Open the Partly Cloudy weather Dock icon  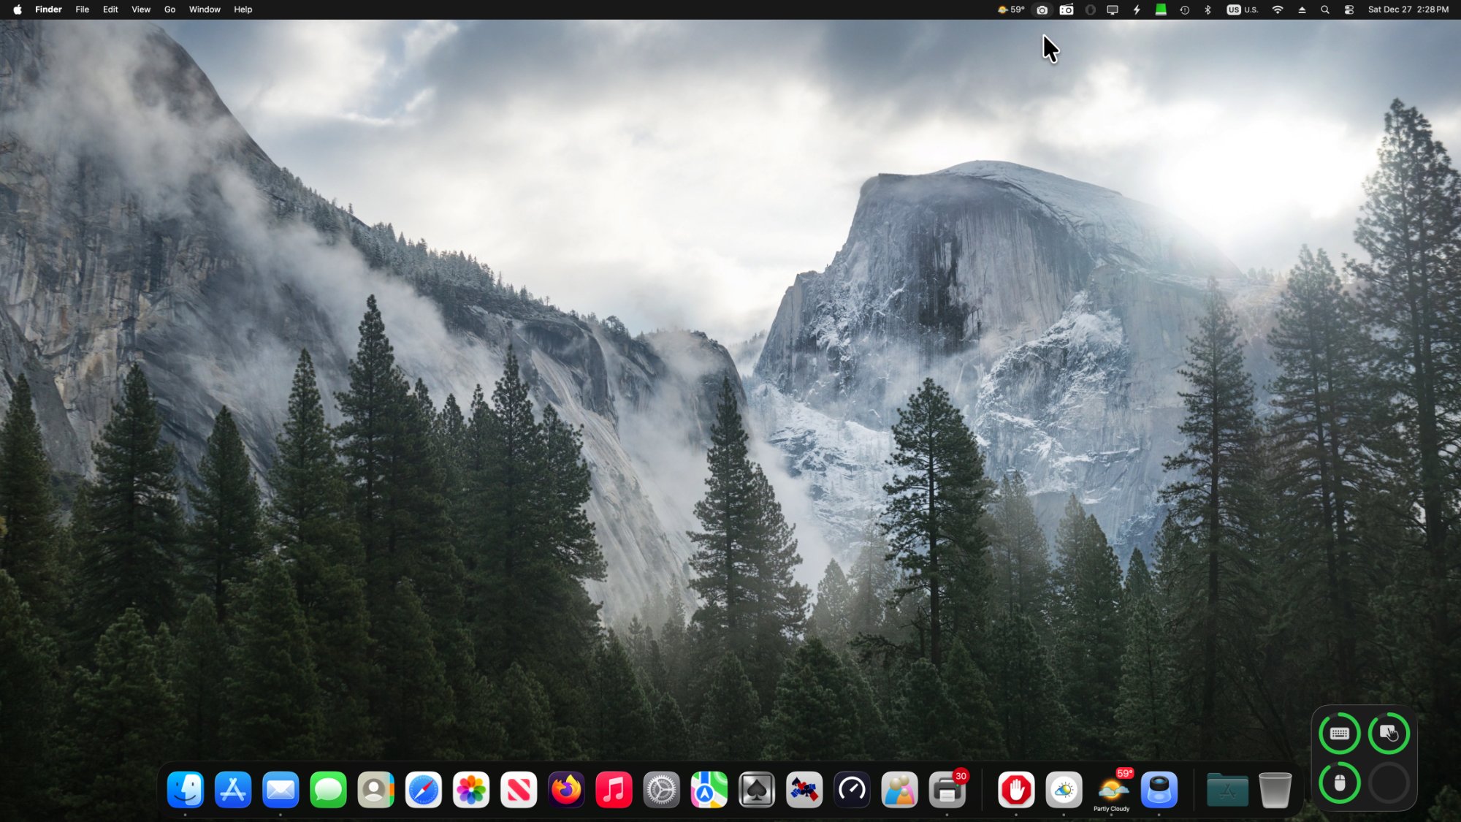coord(1111,790)
